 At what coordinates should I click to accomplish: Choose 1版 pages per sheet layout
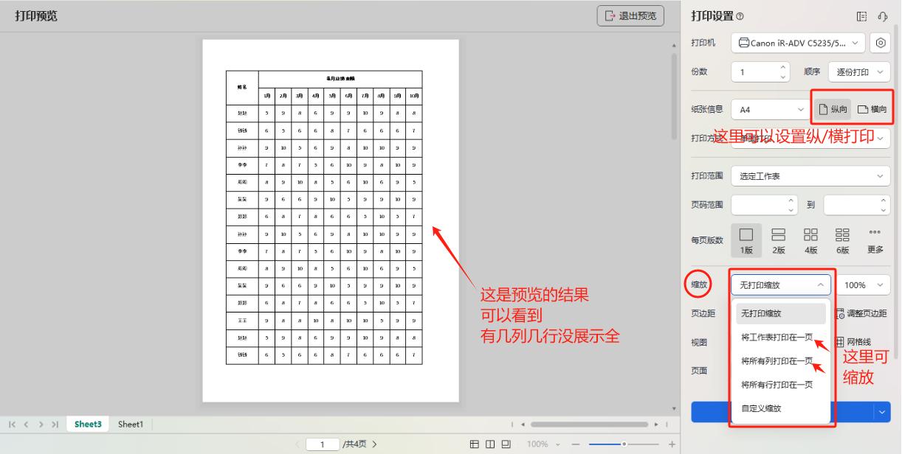pos(746,240)
